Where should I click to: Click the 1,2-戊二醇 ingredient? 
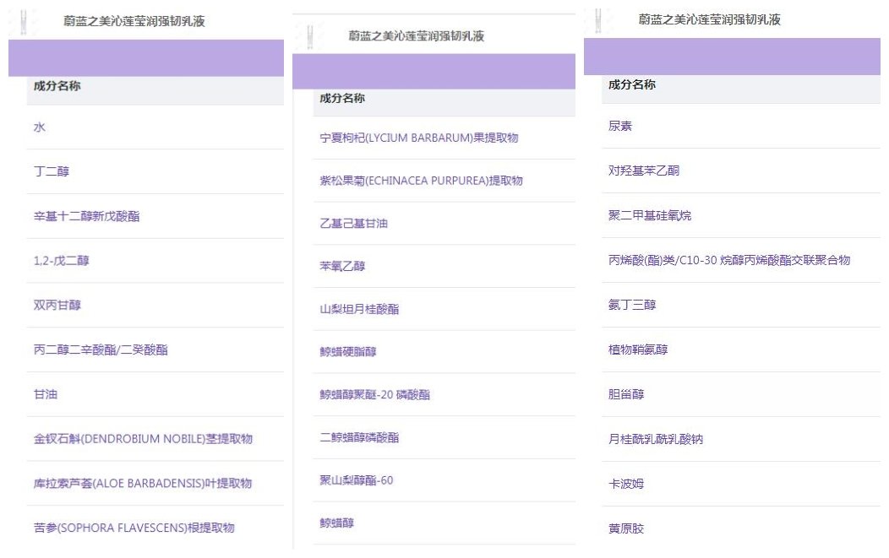point(61,261)
